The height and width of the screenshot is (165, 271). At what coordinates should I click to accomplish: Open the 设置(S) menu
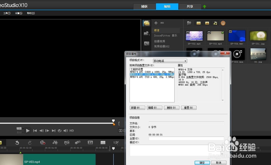click(x=19, y=13)
